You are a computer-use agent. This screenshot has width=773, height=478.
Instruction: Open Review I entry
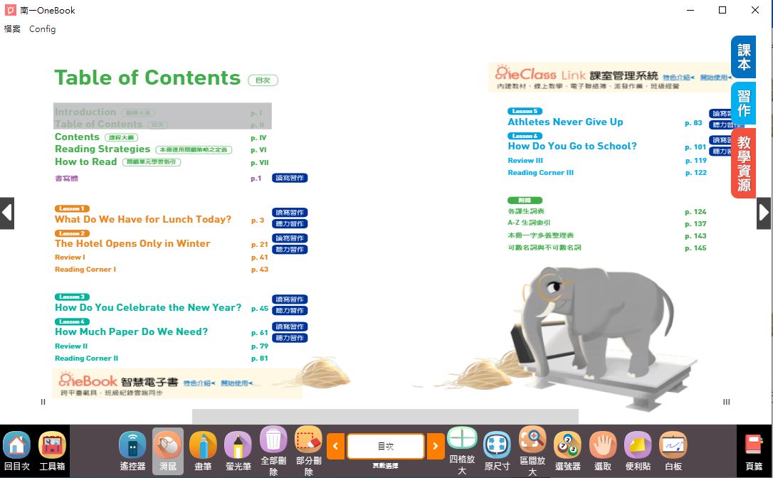click(x=70, y=257)
